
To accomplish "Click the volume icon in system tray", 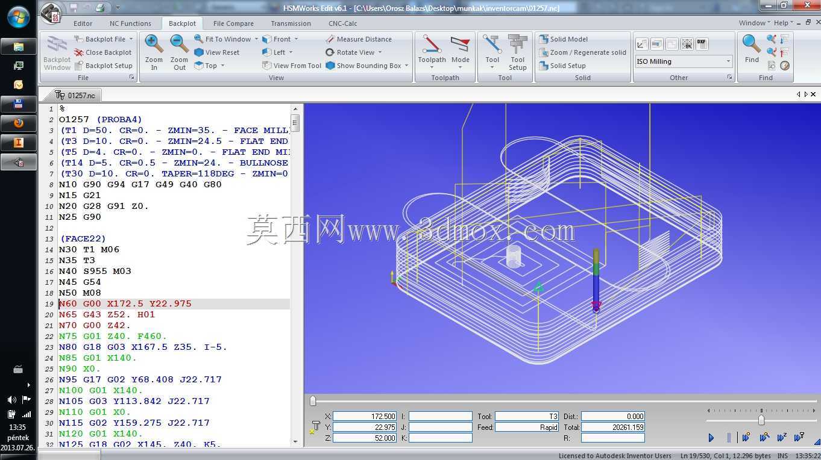I will pyautogui.click(x=11, y=399).
